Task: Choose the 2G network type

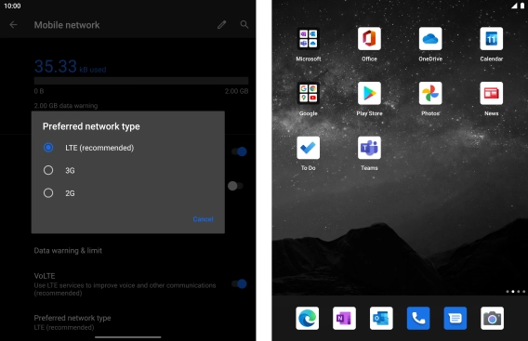Action: click(48, 193)
